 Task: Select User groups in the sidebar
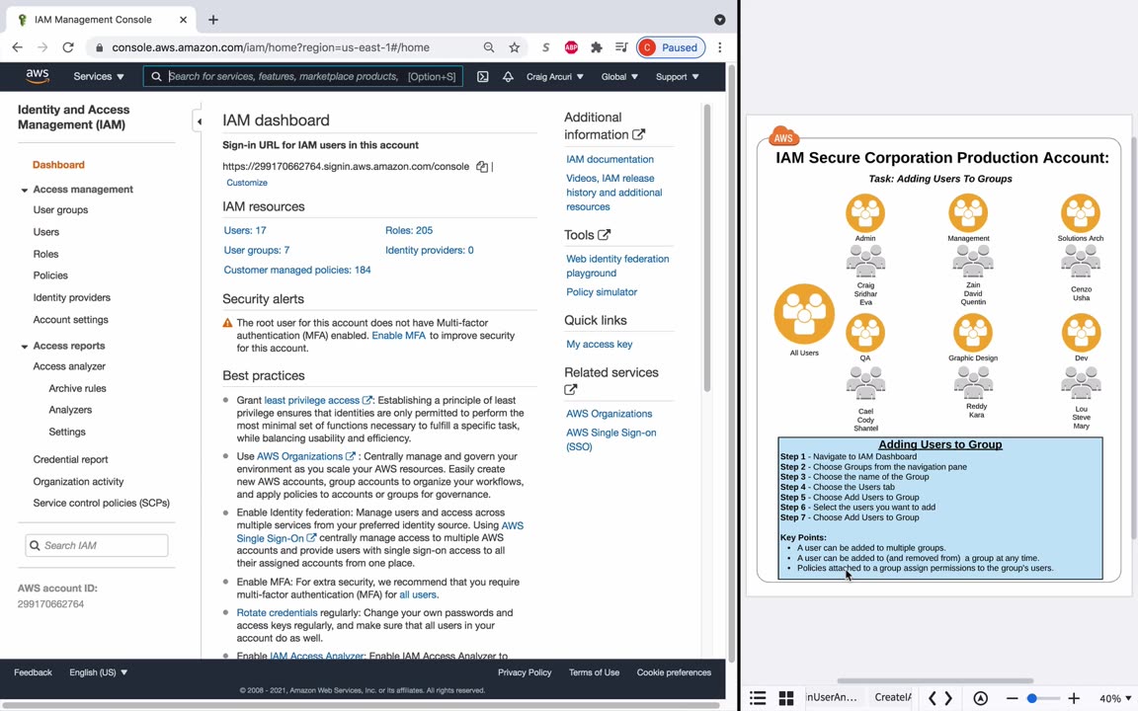click(x=60, y=209)
